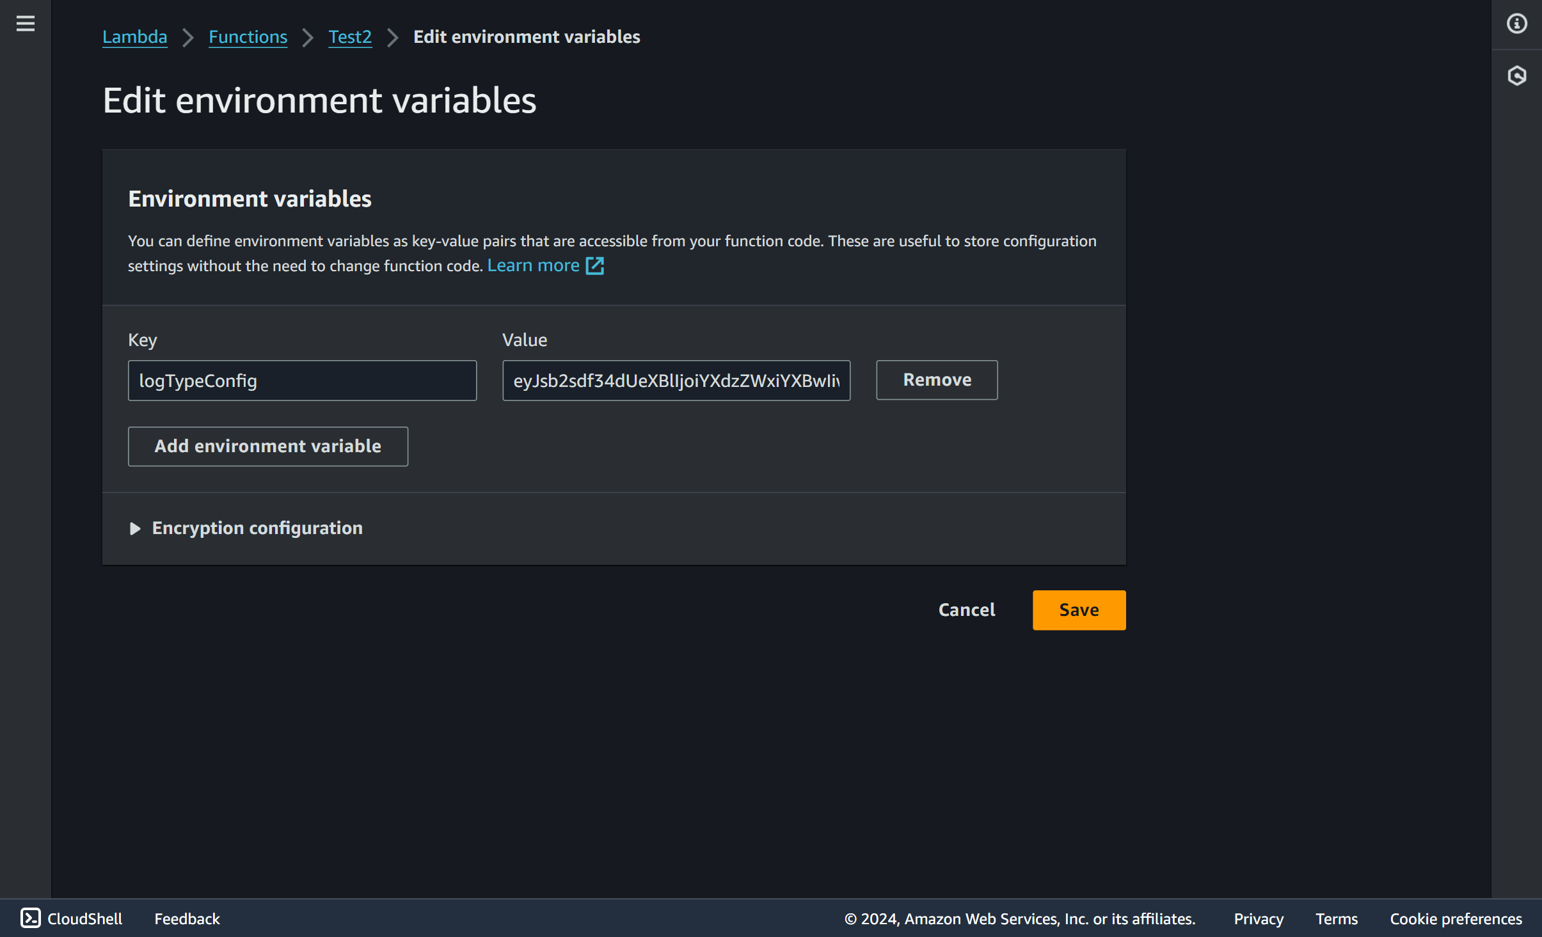Viewport: 1542px width, 937px height.
Task: Cancel editing environment variables
Action: coord(966,610)
